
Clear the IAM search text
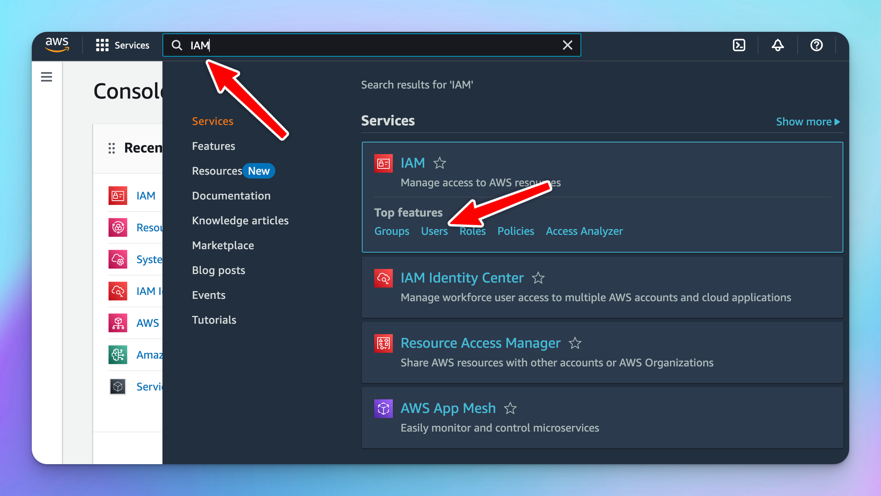(x=567, y=45)
